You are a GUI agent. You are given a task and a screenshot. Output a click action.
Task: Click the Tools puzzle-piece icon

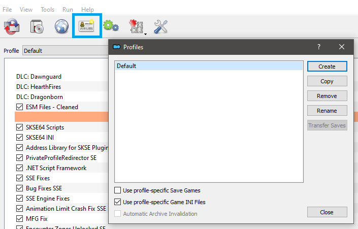(136, 26)
